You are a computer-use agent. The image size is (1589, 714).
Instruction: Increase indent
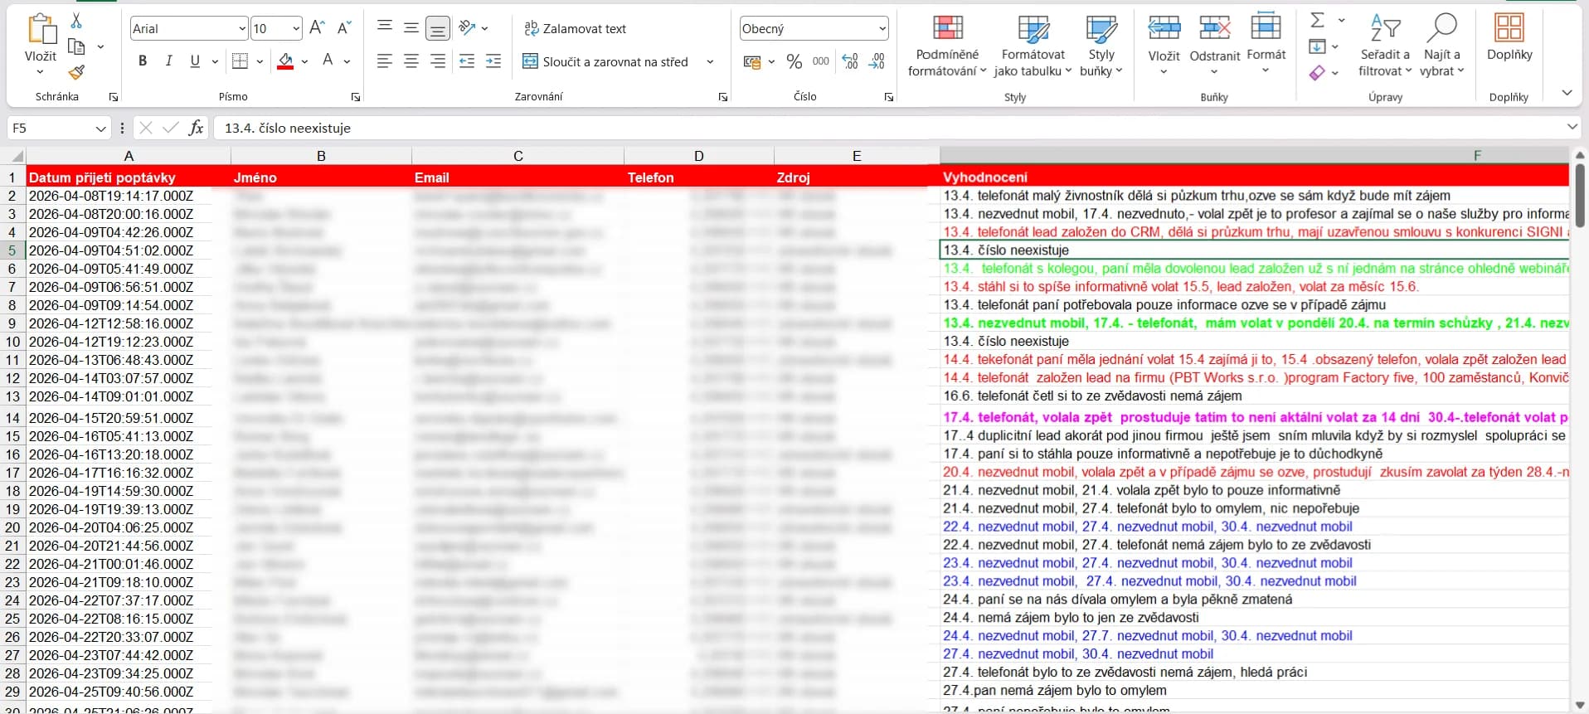pyautogui.click(x=493, y=61)
